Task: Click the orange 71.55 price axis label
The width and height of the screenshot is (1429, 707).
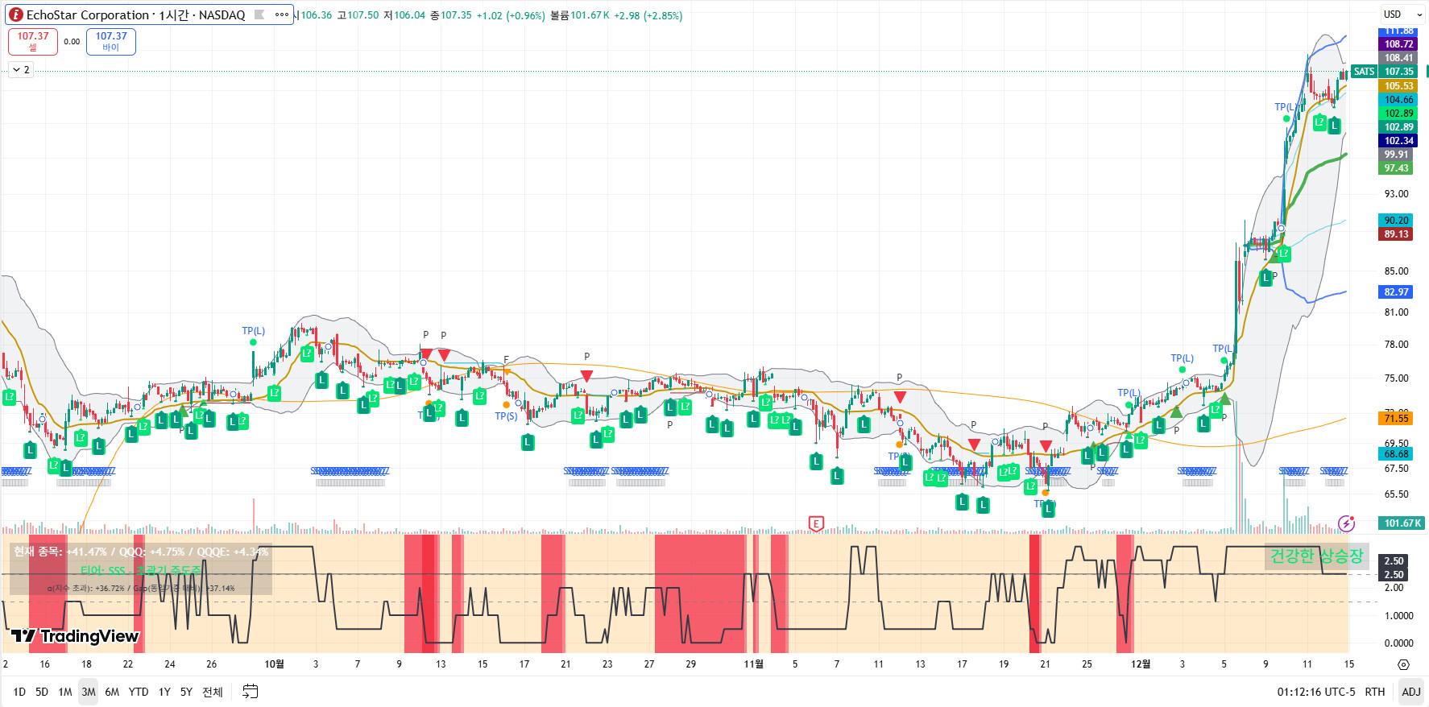Action: (1397, 419)
